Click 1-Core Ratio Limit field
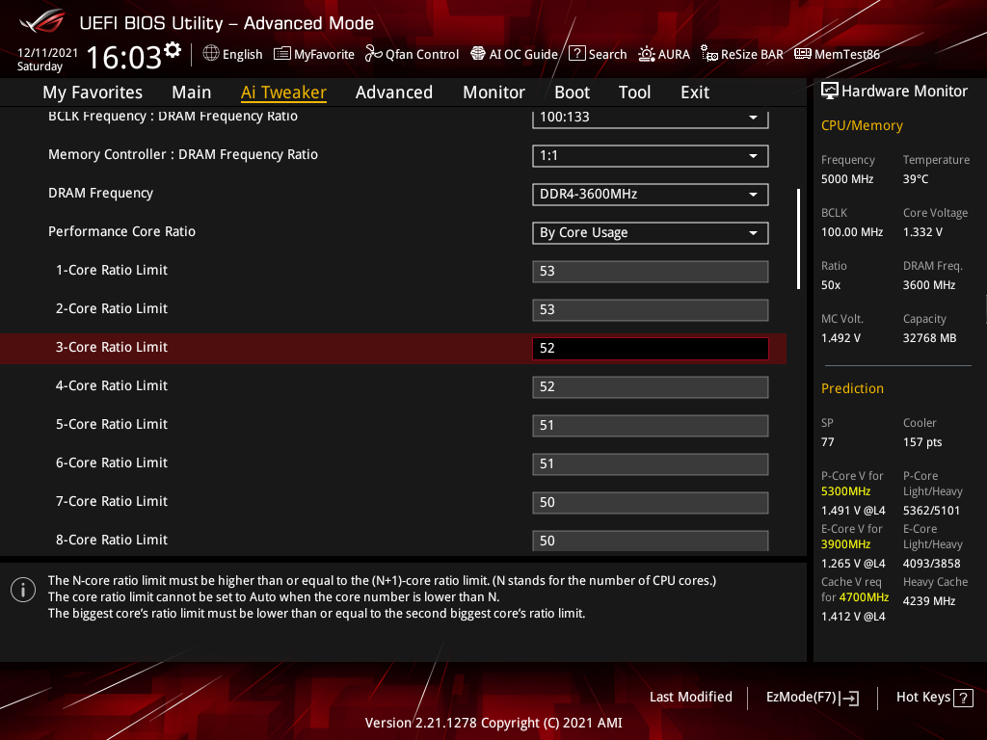 pyautogui.click(x=651, y=271)
